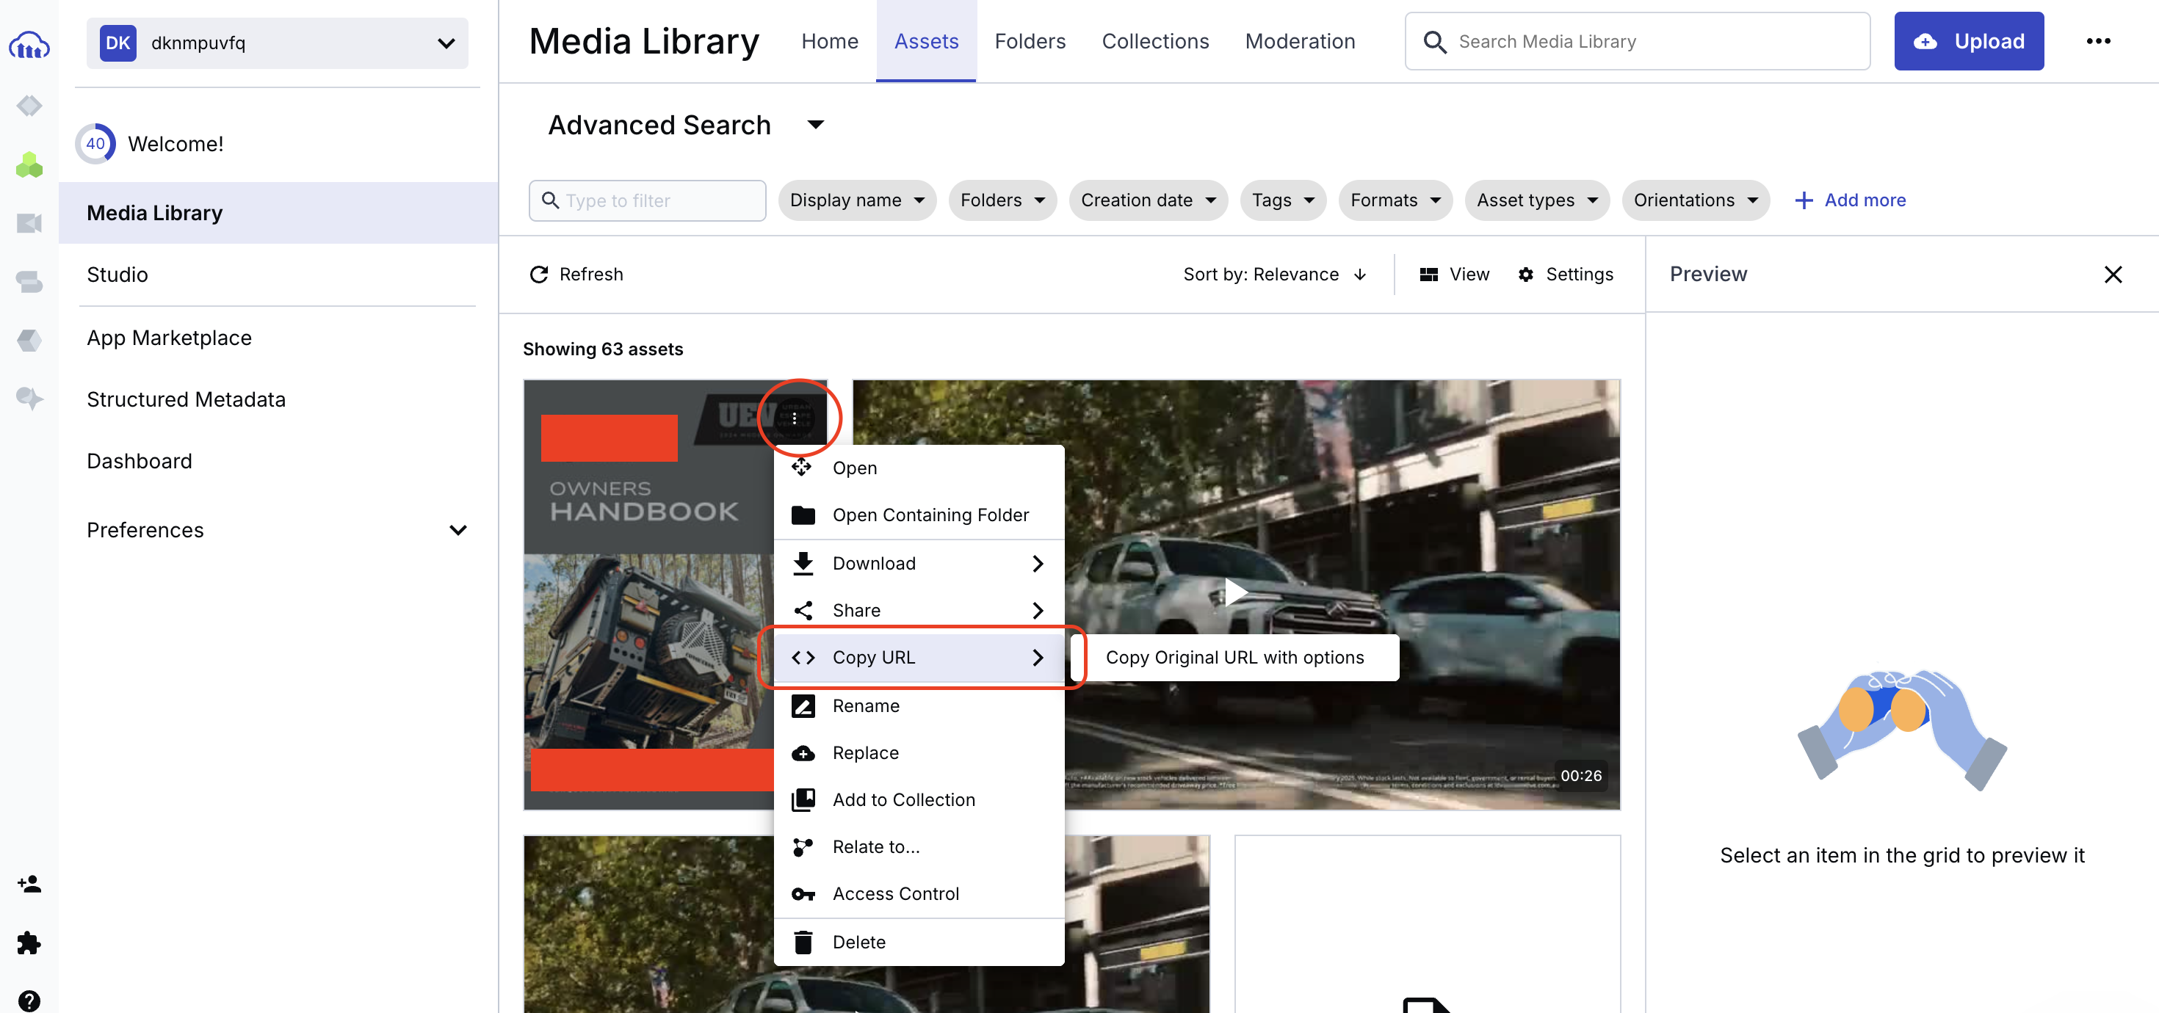This screenshot has width=2159, height=1013.
Task: Play the car video thumbnail
Action: coord(1235,592)
